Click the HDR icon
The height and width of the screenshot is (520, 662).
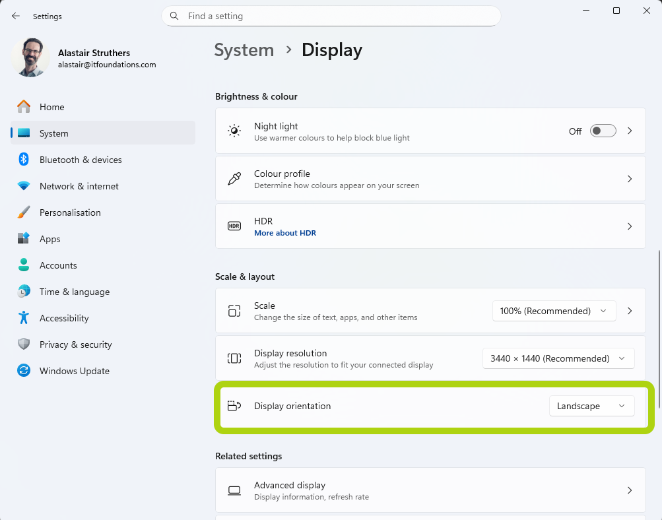tap(234, 226)
